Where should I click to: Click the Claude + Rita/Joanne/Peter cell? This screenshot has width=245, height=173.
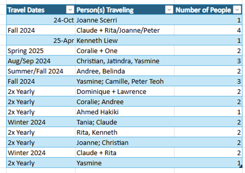coord(125,30)
